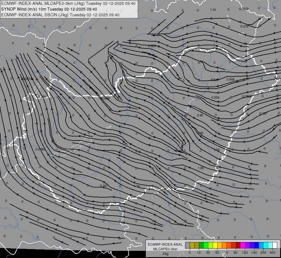Select the 1.31 data value label
This screenshot has height=258, width=281.
tap(213, 10)
